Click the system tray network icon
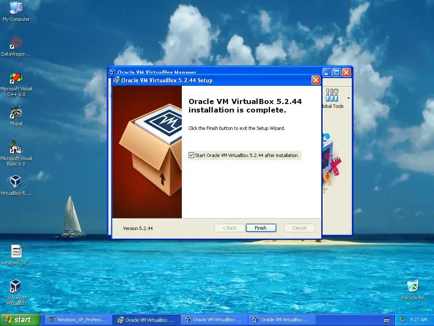Image resolution: width=434 pixels, height=326 pixels. (403, 320)
